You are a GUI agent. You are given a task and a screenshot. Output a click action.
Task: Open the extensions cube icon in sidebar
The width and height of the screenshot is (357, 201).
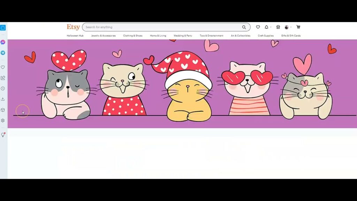click(3, 110)
